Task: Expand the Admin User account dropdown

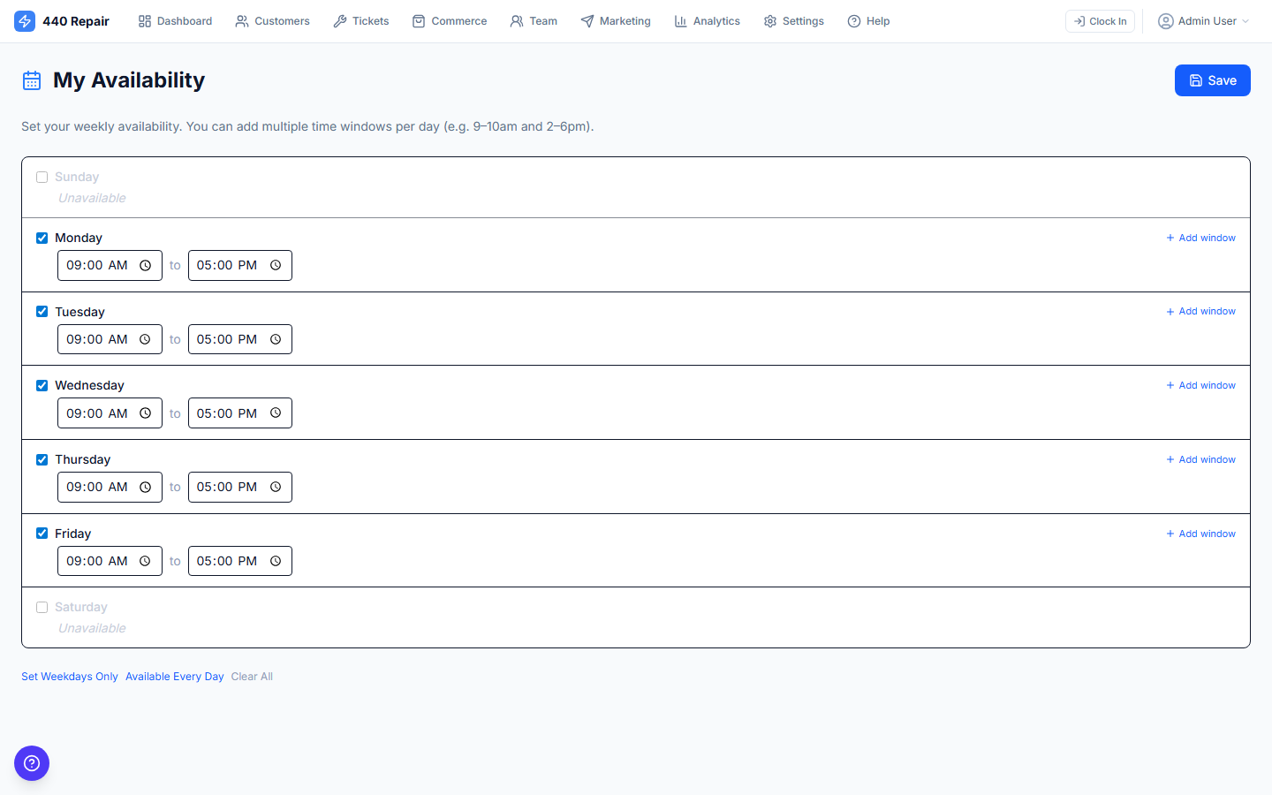Action: pos(1203,20)
